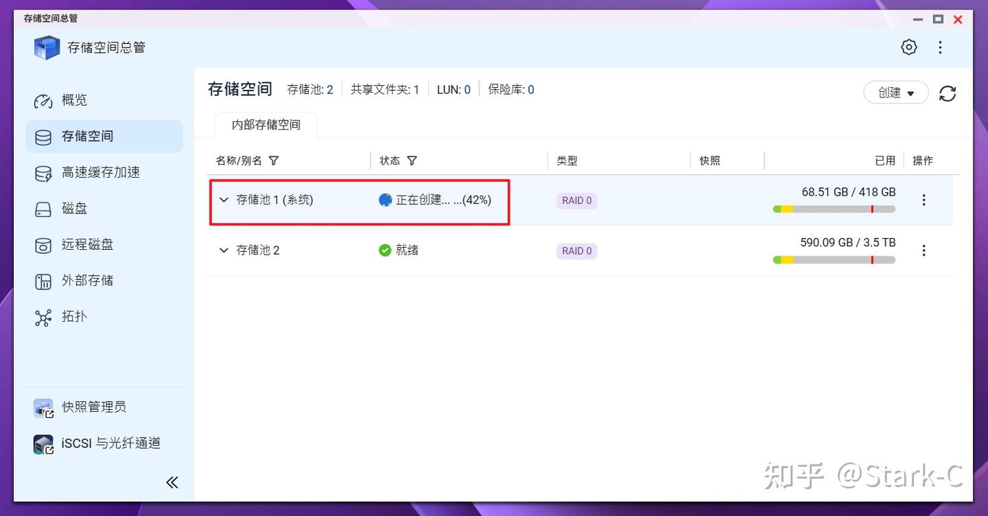Open the vertical three-dot menu in header

(941, 47)
